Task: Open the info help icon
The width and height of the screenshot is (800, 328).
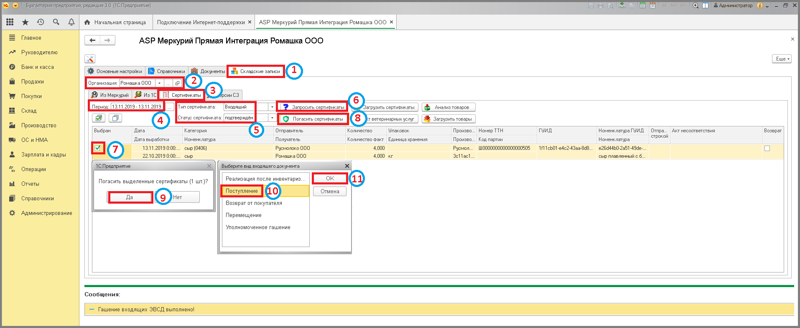Action: (760, 5)
